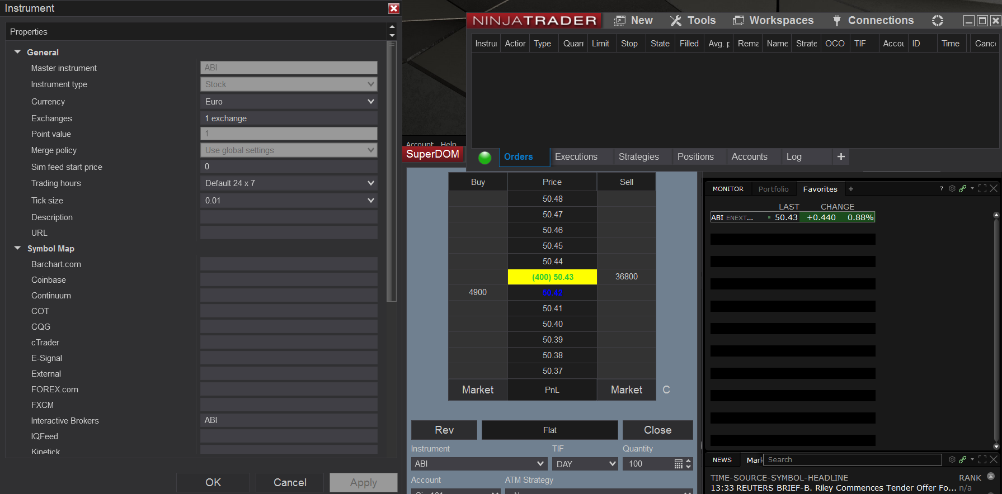Screen dimensions: 1002x494
Task: Open the Tools menu in NinjaTrader
Action: point(693,21)
